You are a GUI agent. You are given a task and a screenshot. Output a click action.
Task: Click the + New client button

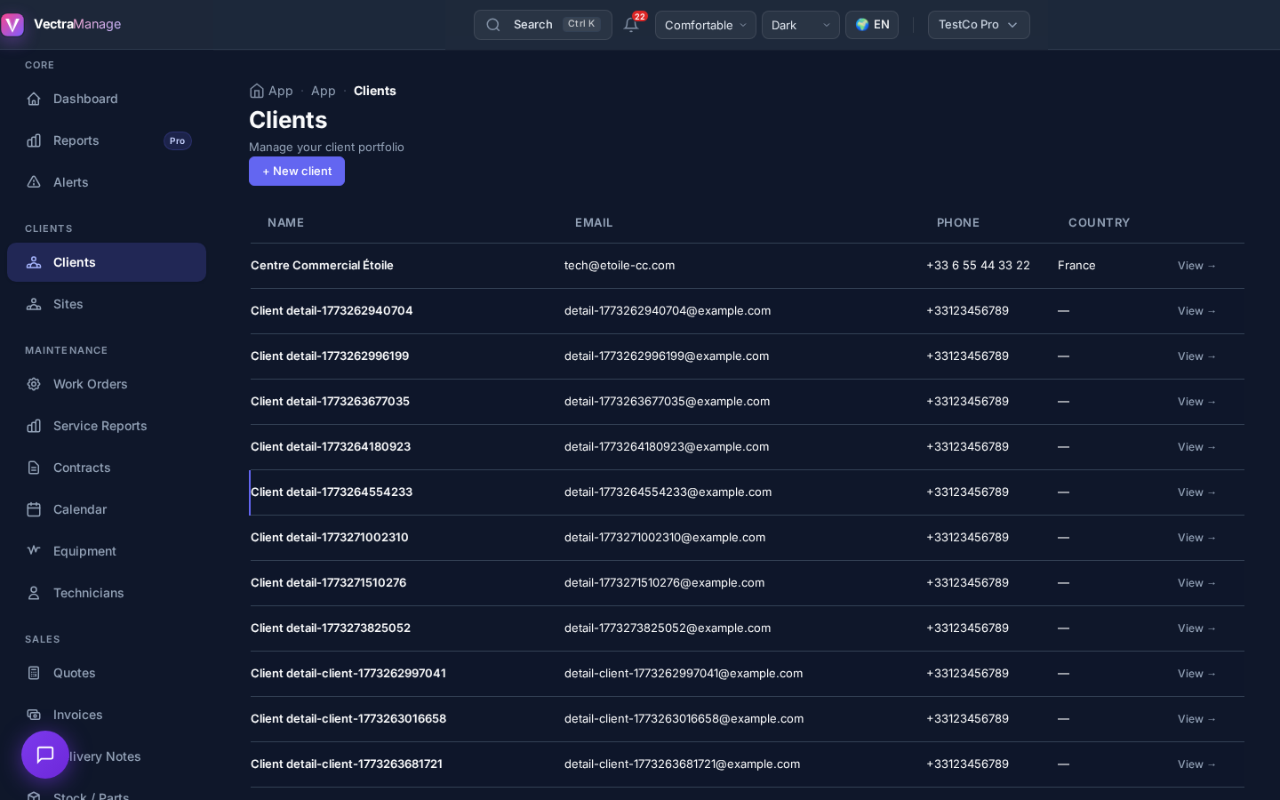coord(297,171)
